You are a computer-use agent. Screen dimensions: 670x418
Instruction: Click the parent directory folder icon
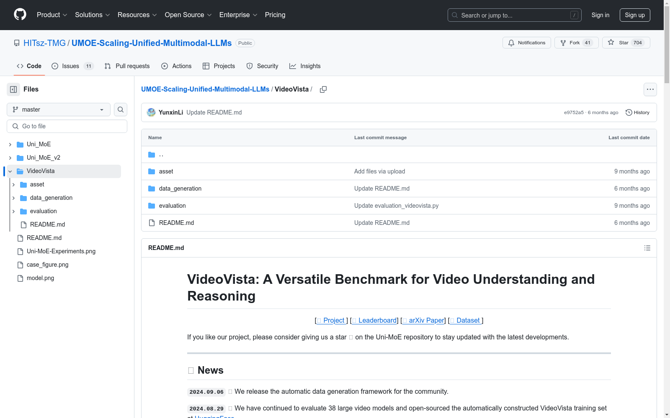(x=152, y=155)
